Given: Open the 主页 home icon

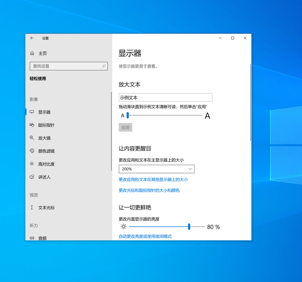Looking at the screenshot, I should click(x=32, y=53).
